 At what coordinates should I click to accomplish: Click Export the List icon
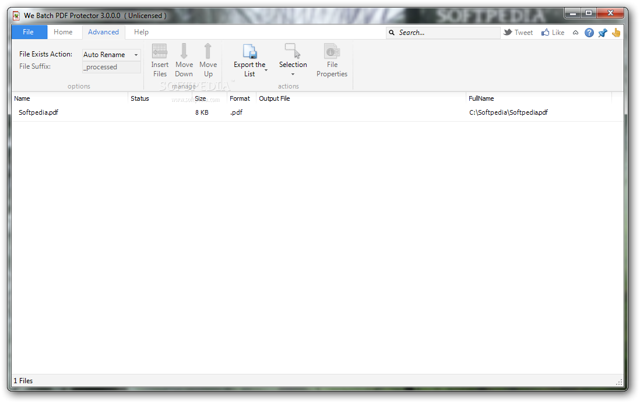(249, 51)
